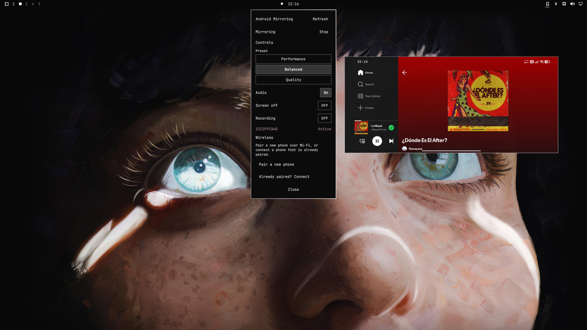Select the Quality preset
This screenshot has width=587, height=330.
[x=293, y=80]
